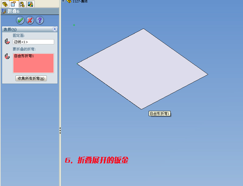Cancel the fold with red X
Viewport: 243px width, 186px height.
click(30, 20)
